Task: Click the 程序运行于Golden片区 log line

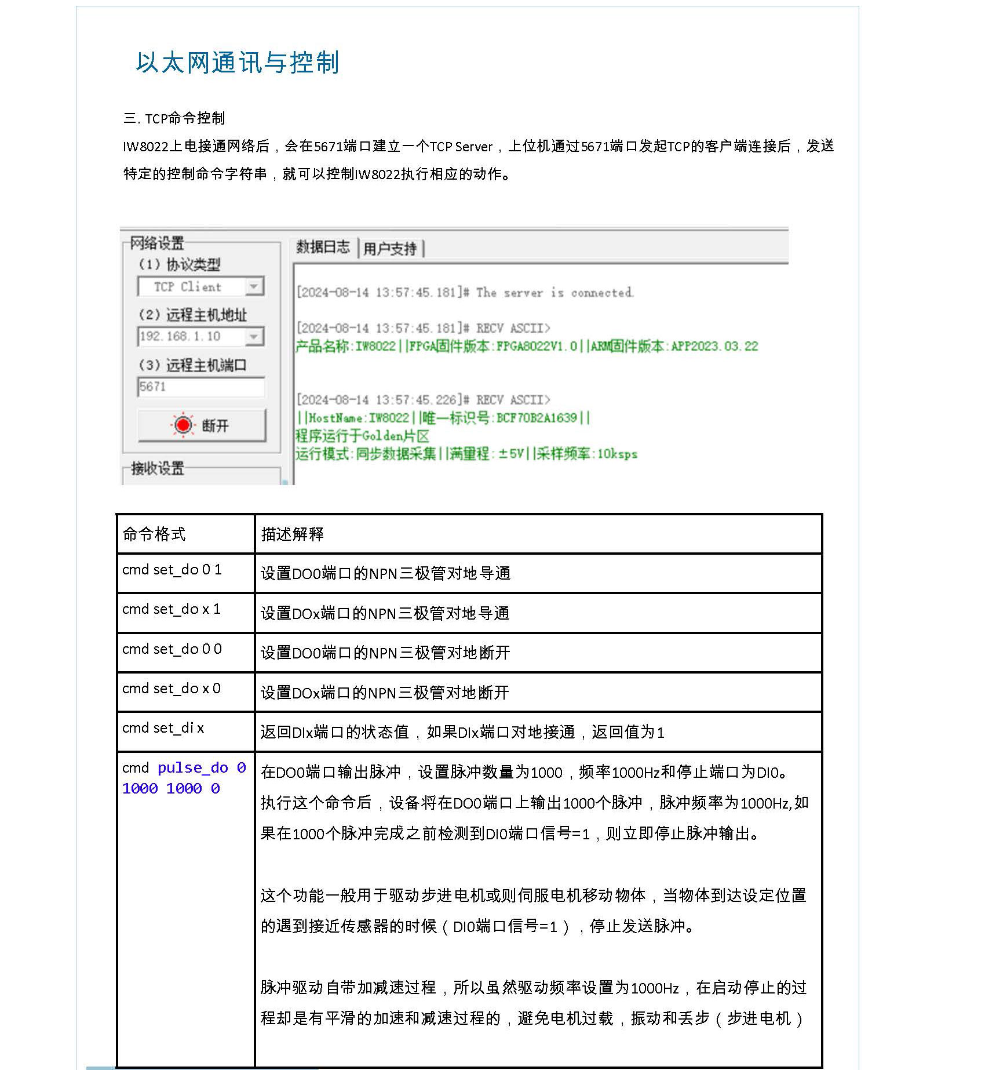Action: point(362,436)
